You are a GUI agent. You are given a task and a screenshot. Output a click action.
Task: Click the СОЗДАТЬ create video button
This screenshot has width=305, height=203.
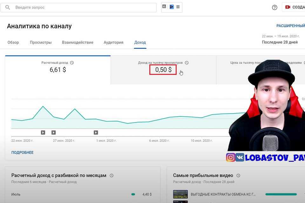click(294, 7)
